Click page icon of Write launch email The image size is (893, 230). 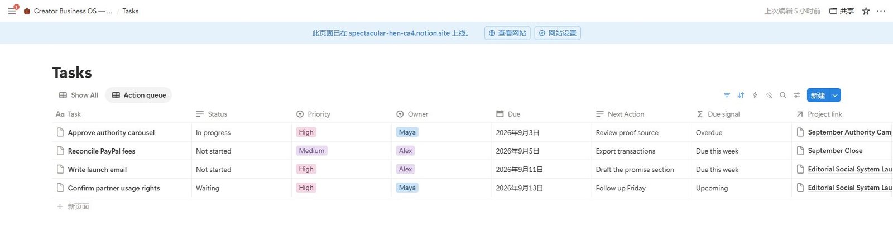(60, 169)
